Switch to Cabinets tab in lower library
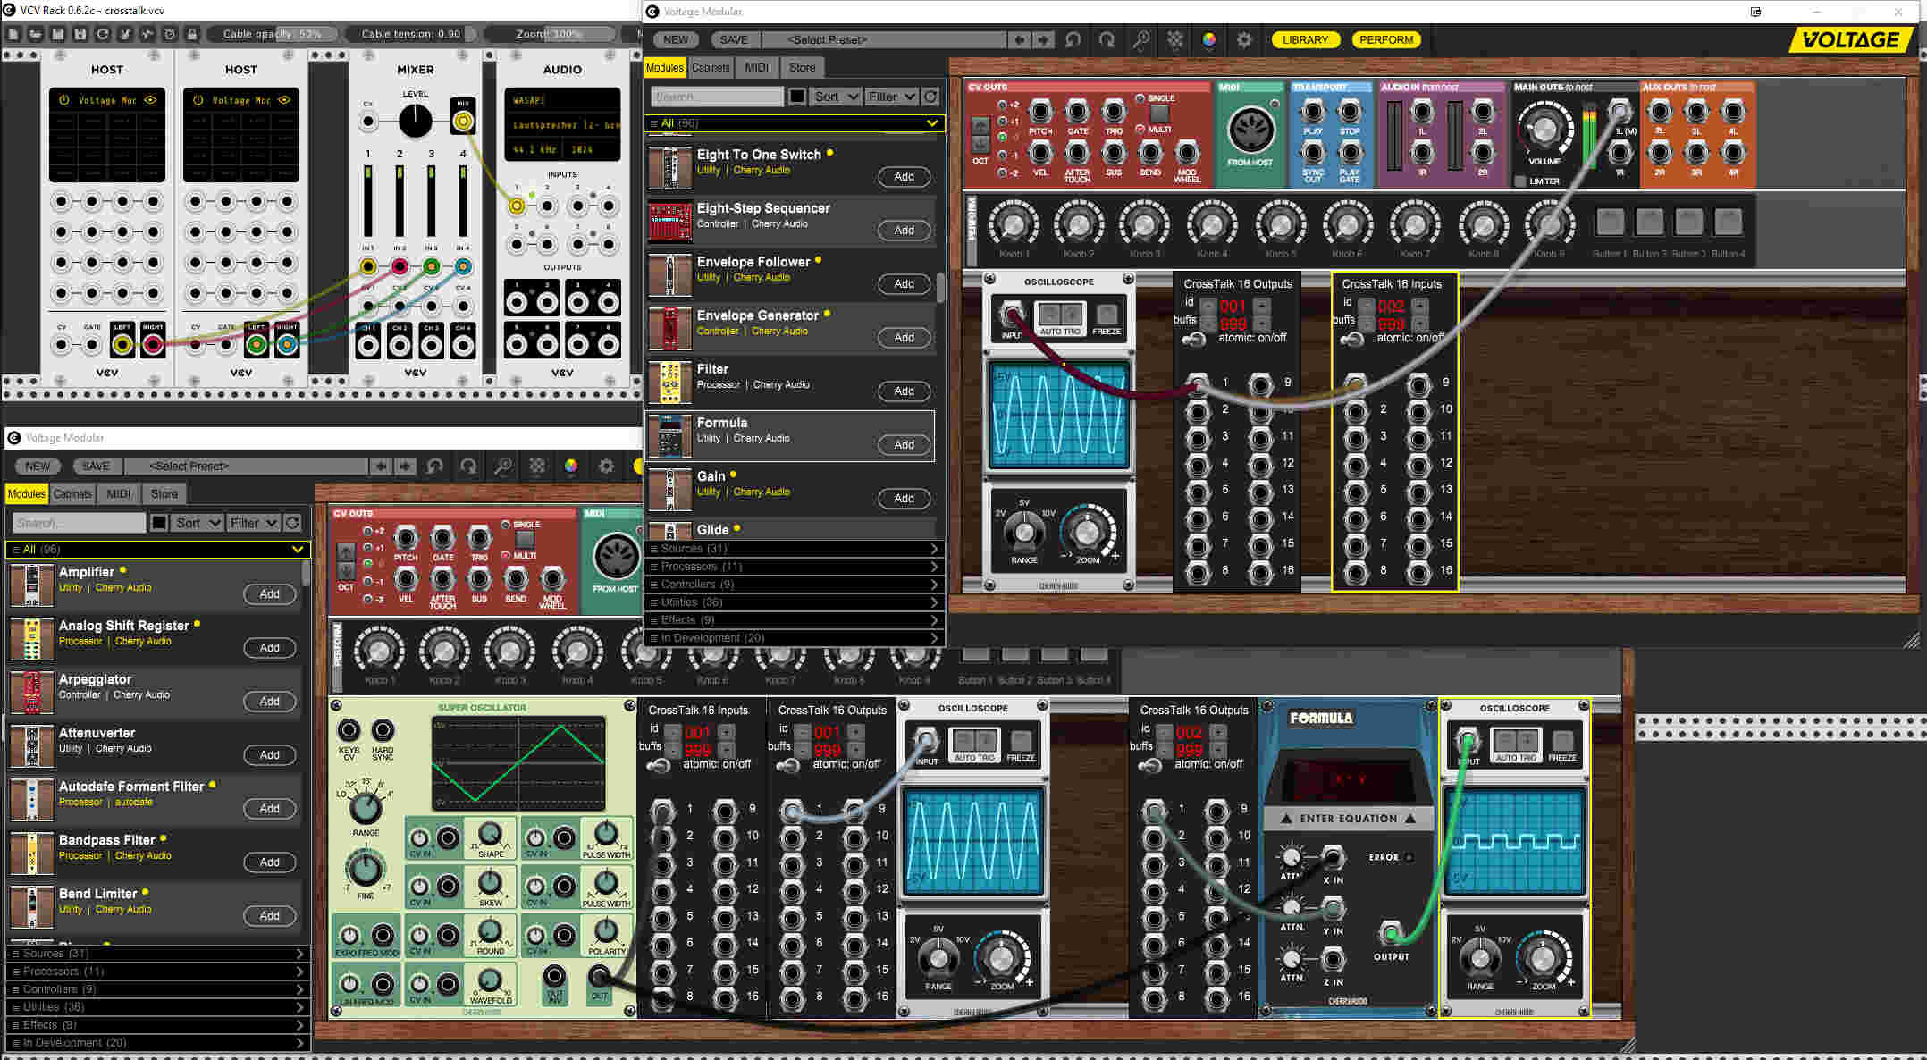The image size is (1927, 1060). [x=72, y=493]
